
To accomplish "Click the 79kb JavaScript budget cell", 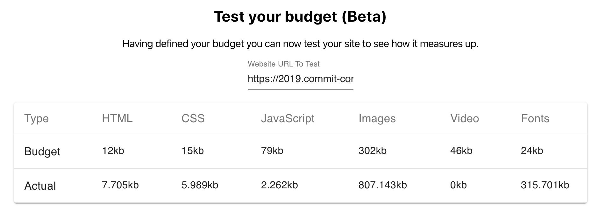I will (x=272, y=150).
